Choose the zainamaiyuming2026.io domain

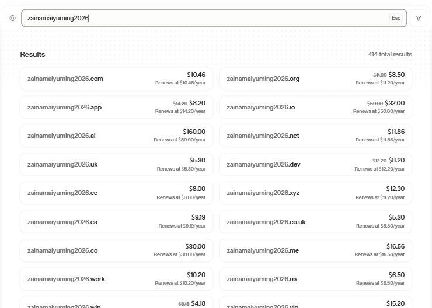(315, 107)
